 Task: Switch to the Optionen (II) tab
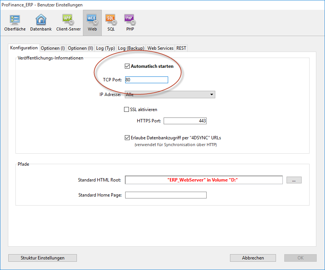point(80,48)
